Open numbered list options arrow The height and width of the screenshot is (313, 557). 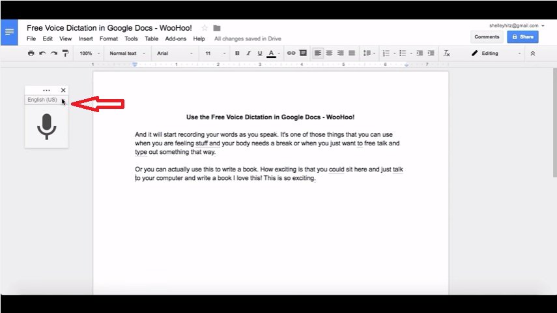[x=395, y=53]
